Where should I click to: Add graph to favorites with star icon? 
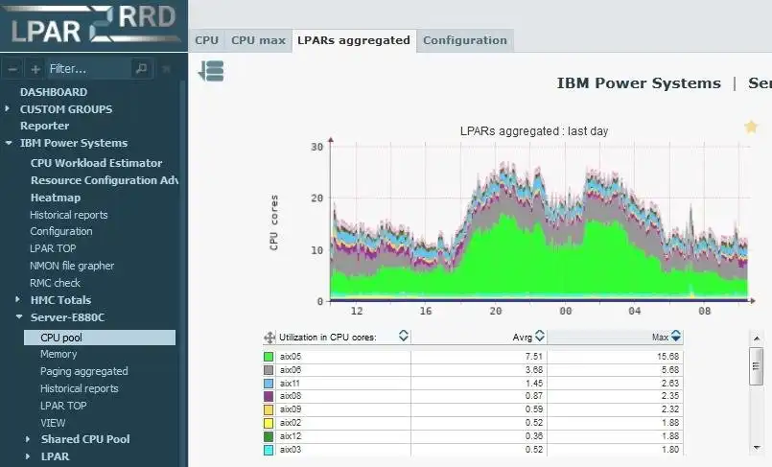(x=750, y=127)
